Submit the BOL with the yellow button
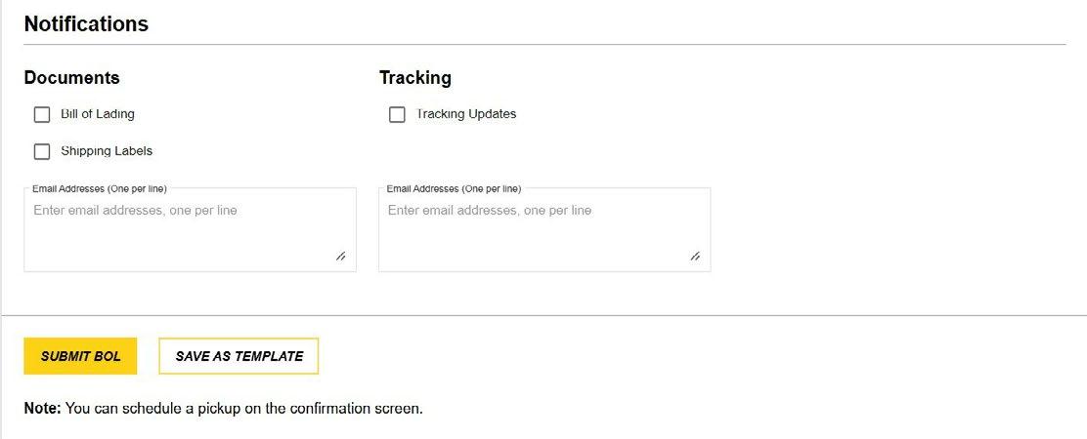 coord(80,356)
